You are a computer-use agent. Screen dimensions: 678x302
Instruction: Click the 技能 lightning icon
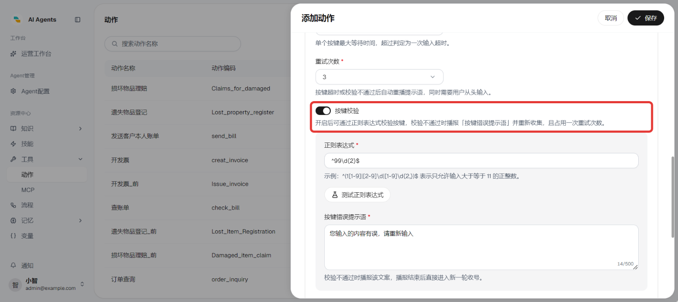pos(13,144)
